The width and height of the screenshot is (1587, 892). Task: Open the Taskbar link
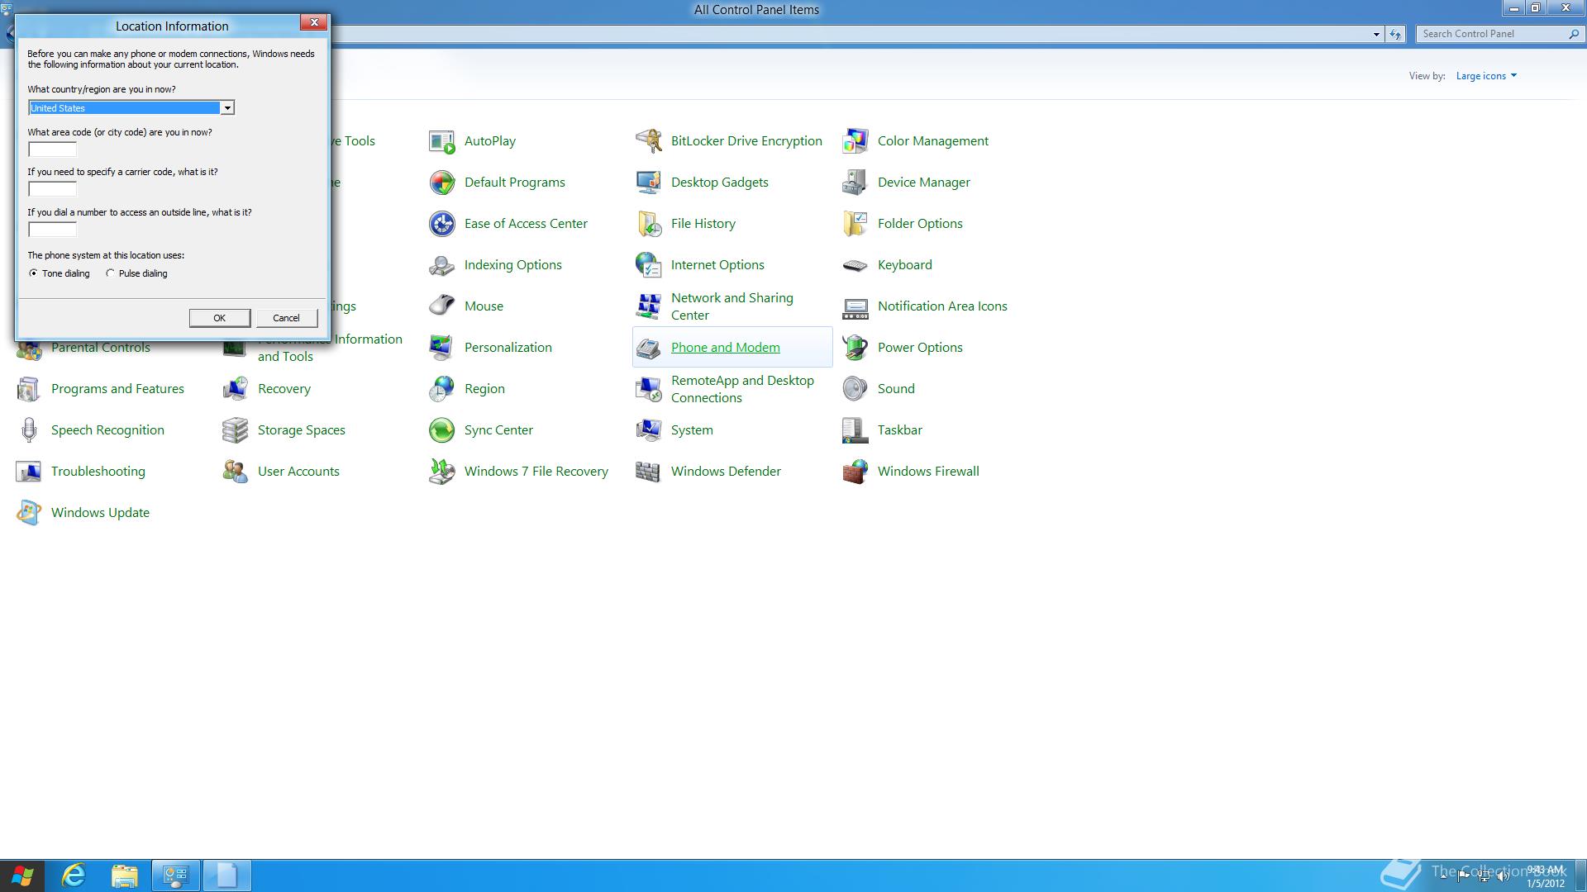tap(900, 430)
